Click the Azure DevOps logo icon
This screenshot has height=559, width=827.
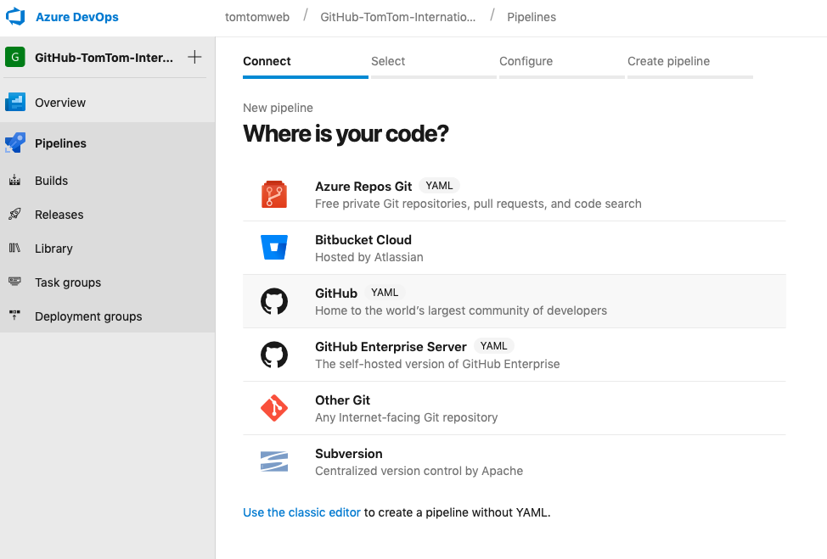click(15, 16)
